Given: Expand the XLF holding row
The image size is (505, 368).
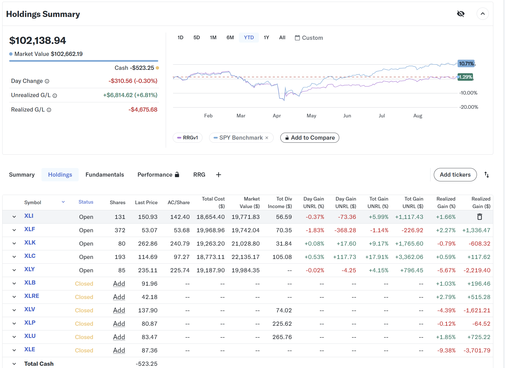Looking at the screenshot, I should coord(14,230).
